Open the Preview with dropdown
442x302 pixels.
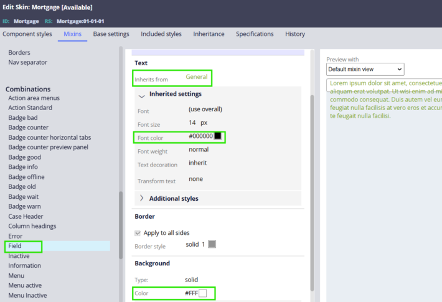pyautogui.click(x=365, y=69)
